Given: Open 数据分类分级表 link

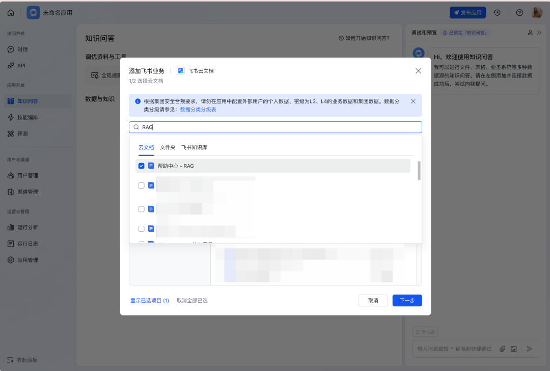Looking at the screenshot, I should coord(198,110).
